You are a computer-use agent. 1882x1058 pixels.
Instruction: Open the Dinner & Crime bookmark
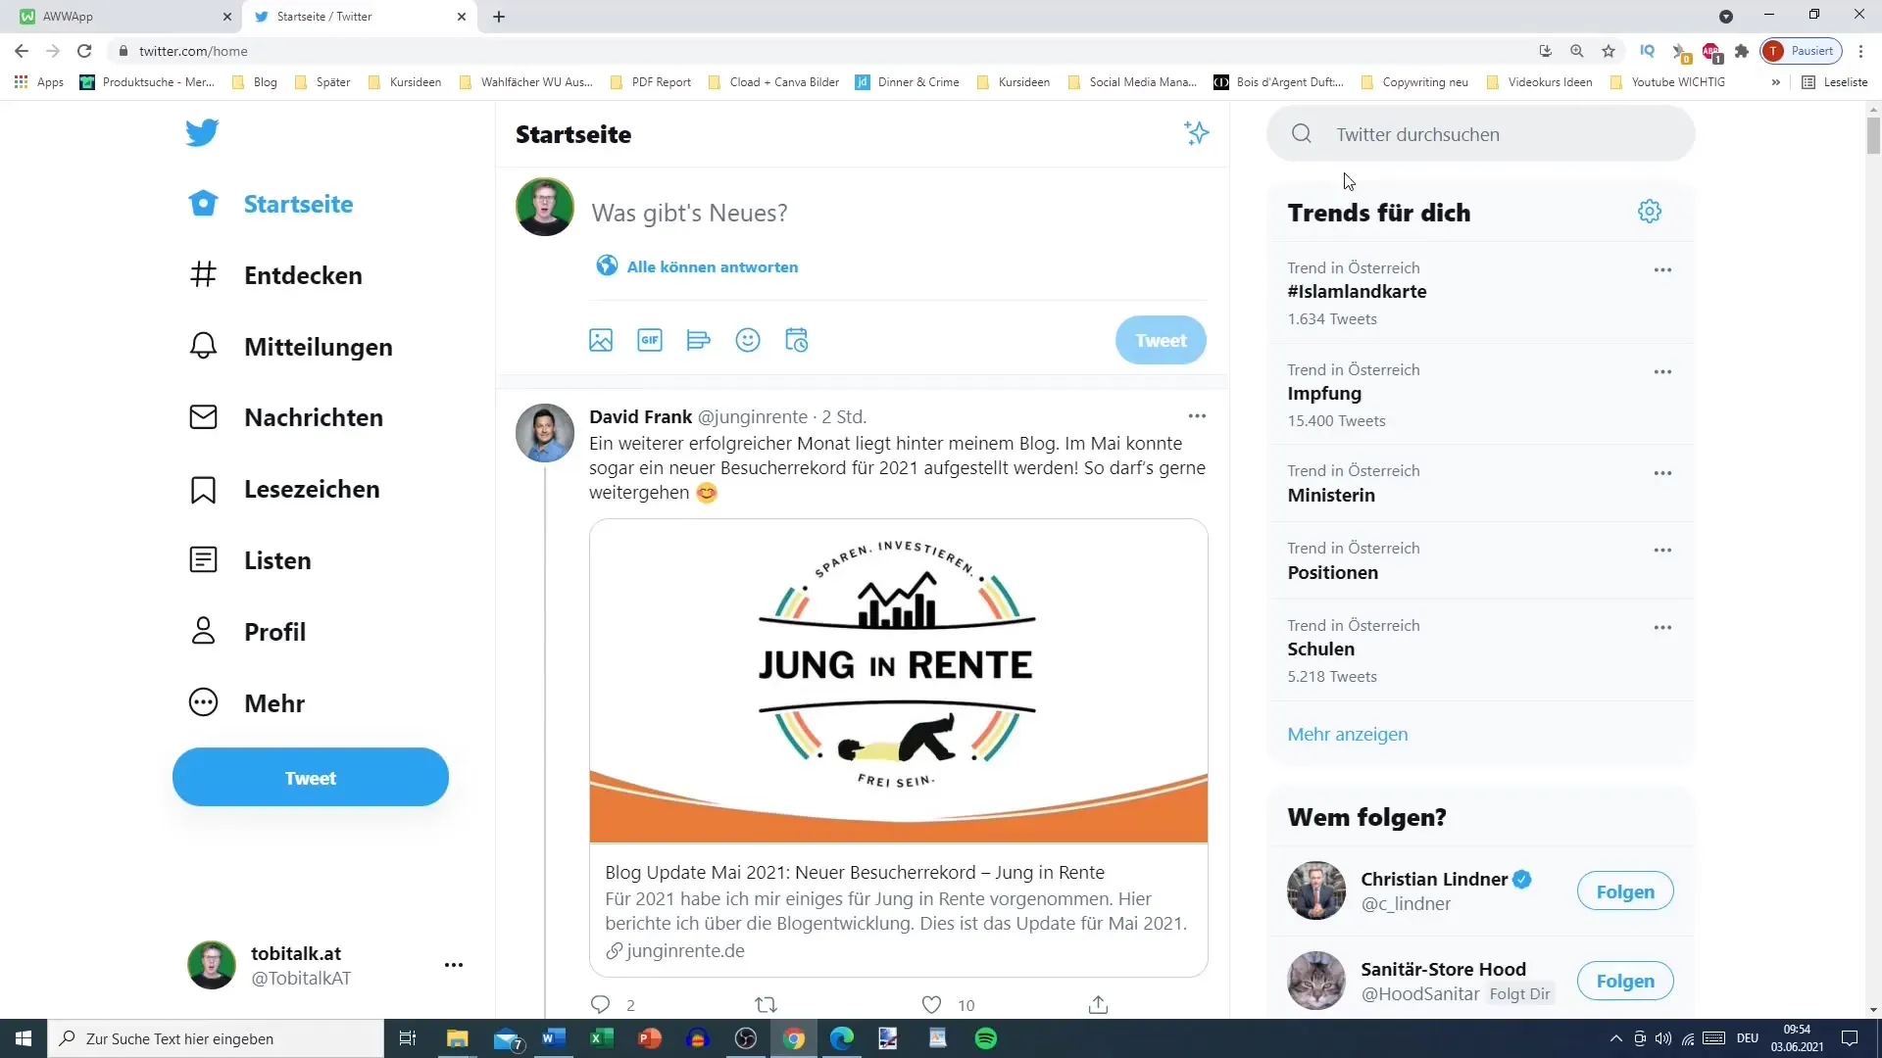click(908, 82)
